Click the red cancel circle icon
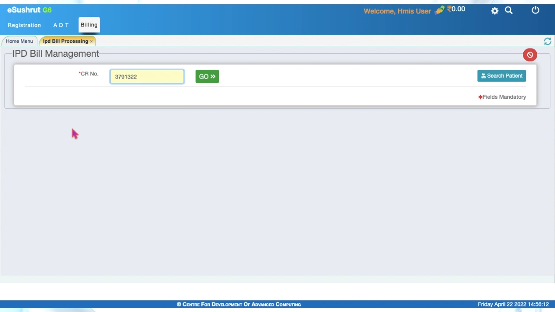The height and width of the screenshot is (312, 555). tap(530, 55)
